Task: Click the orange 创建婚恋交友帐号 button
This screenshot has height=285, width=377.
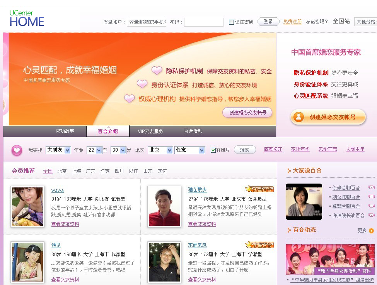Action: 328,117
